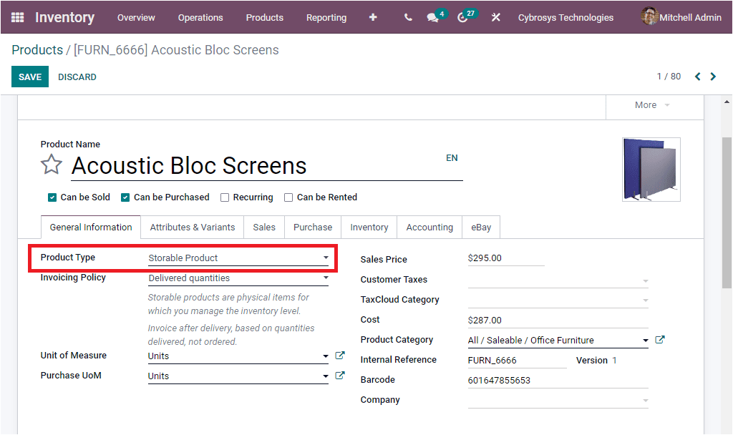Open Product Category external link icon

click(659, 340)
